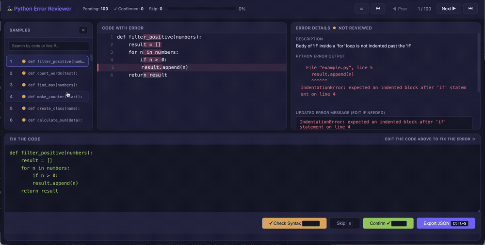Screen dimensions: 485x245
Task: Go to the Next sample
Action: coord(449,9)
